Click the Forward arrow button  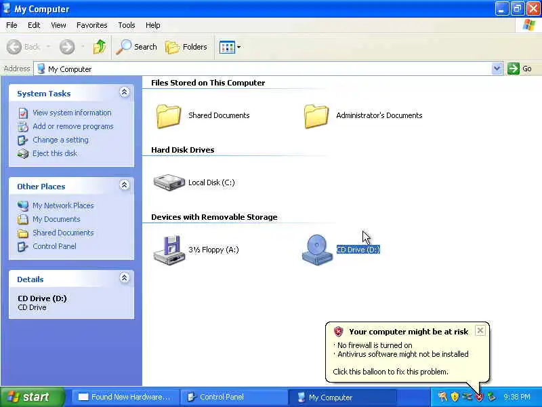point(66,47)
